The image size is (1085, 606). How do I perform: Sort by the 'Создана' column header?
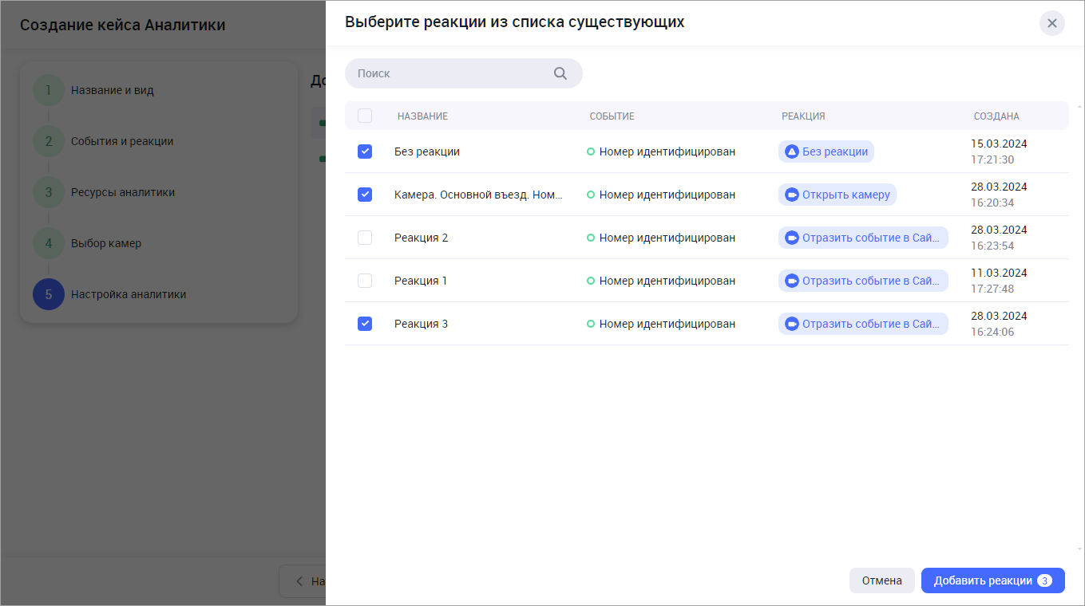996,116
